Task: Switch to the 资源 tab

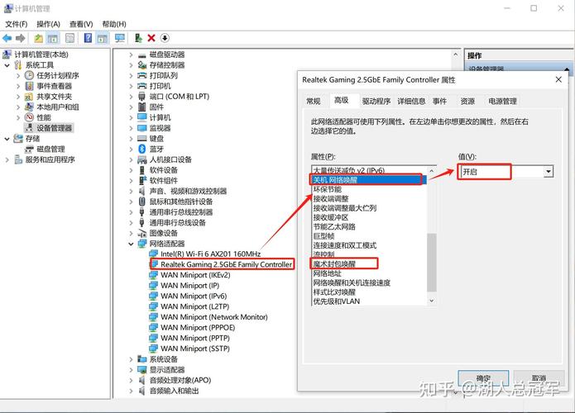Action: (467, 101)
